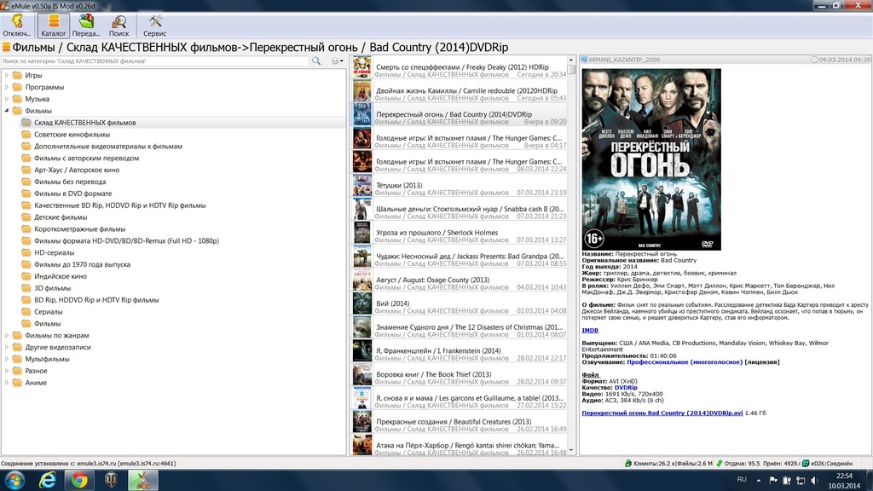
Task: Open Детские фильмы folder
Action: [61, 217]
